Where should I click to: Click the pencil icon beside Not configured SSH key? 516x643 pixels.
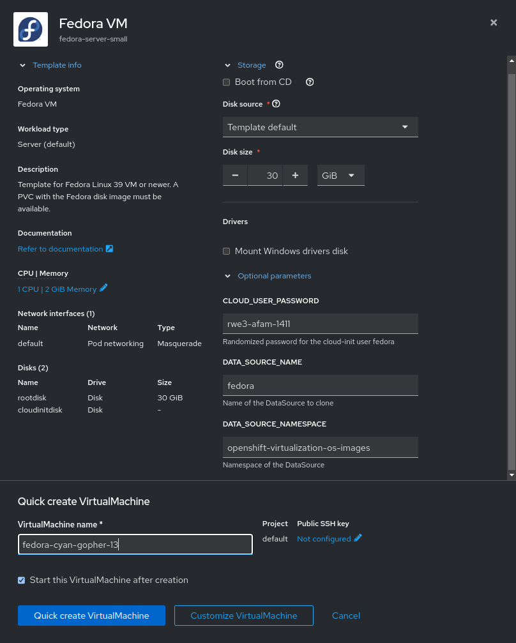(x=357, y=538)
